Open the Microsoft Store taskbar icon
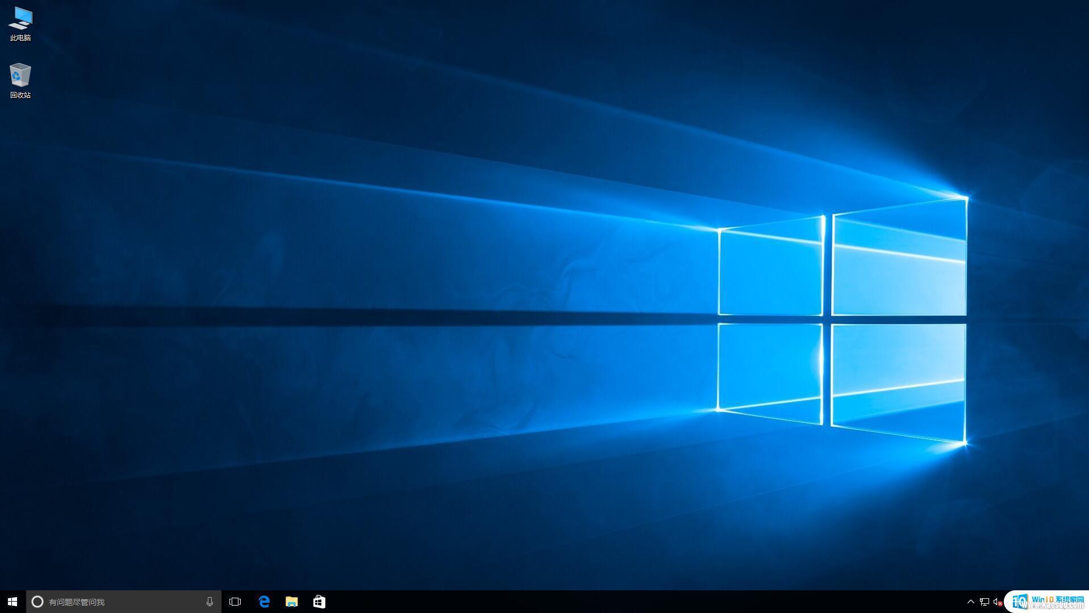Image resolution: width=1089 pixels, height=613 pixels. pyautogui.click(x=319, y=602)
